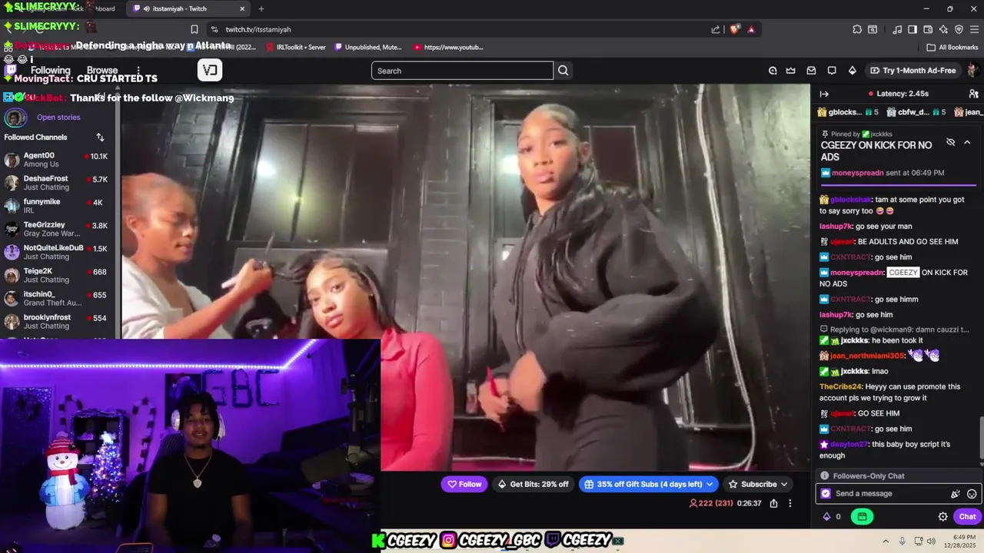
Task: Open DeshaeFrost followed channel
Action: point(58,183)
